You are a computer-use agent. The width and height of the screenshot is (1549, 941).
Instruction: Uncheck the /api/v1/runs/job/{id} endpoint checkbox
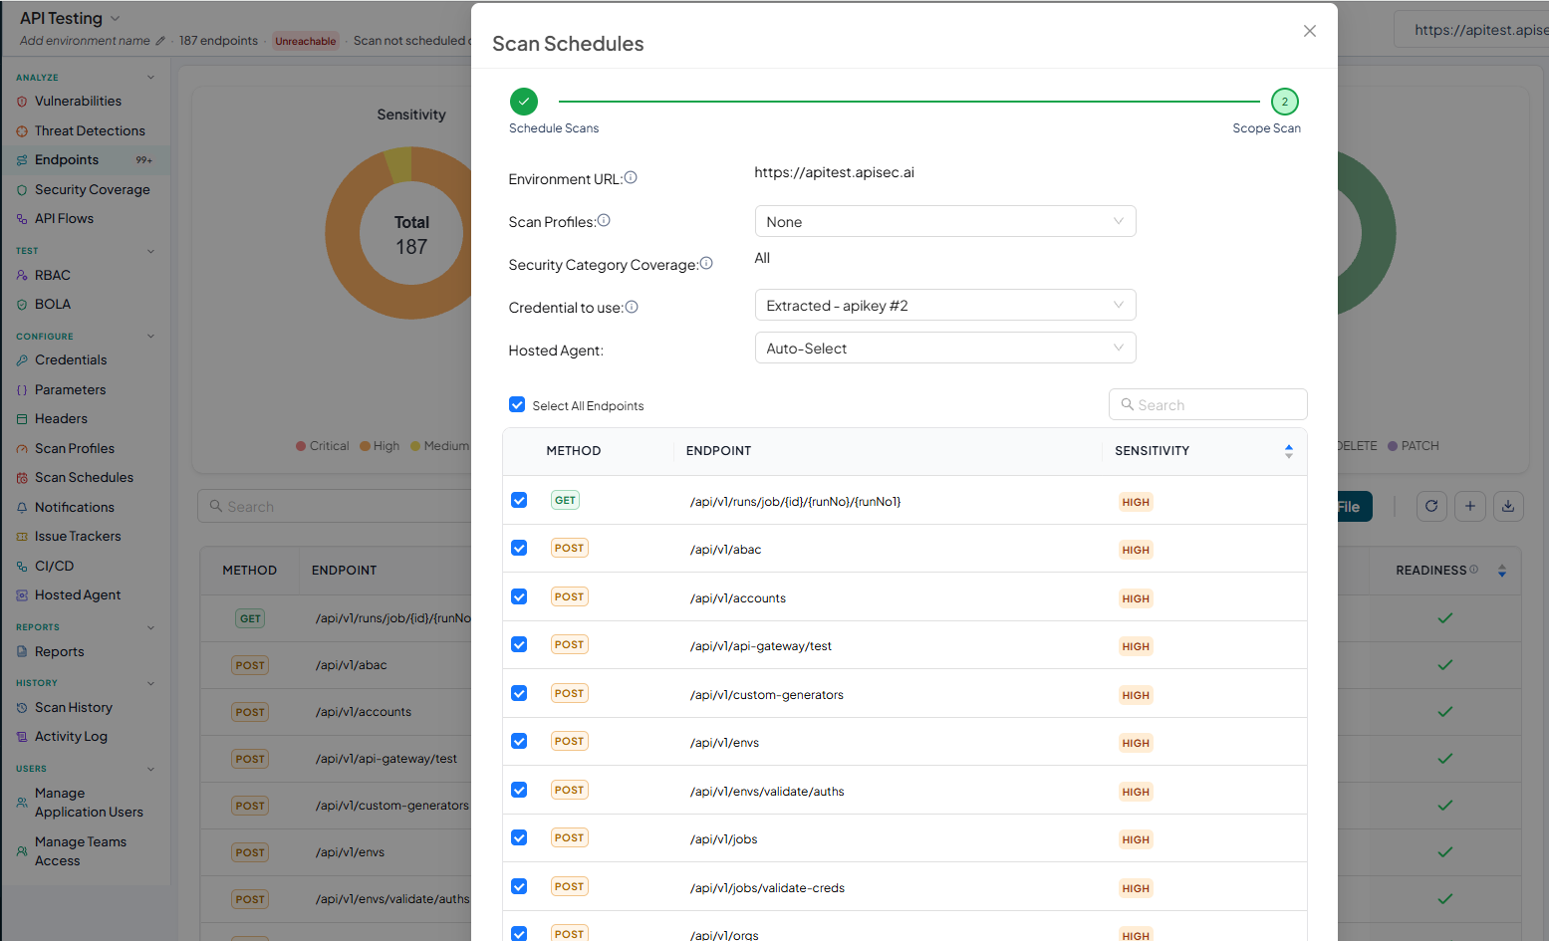(x=519, y=500)
